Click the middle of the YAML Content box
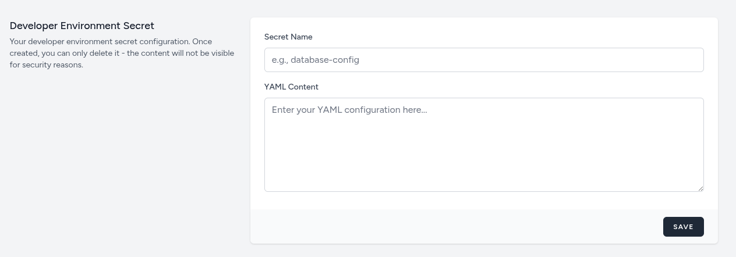Image resolution: width=736 pixels, height=257 pixels. 483,145
